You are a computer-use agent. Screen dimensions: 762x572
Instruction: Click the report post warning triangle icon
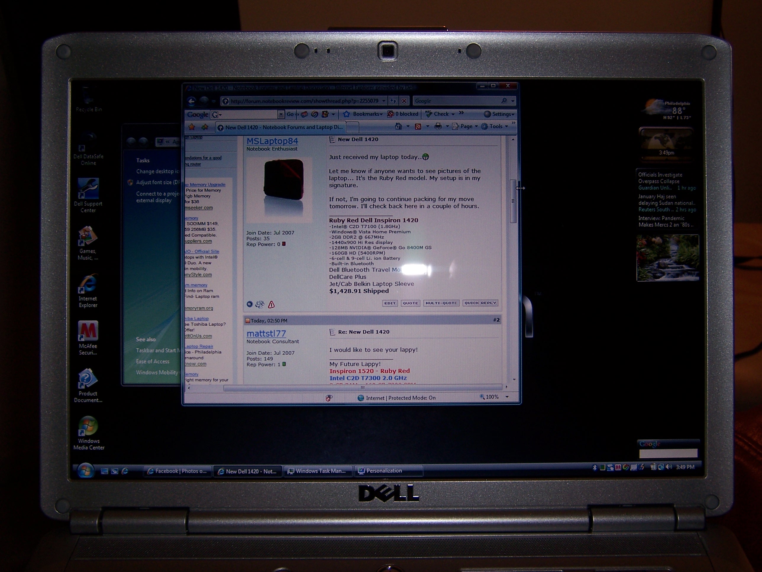(272, 304)
